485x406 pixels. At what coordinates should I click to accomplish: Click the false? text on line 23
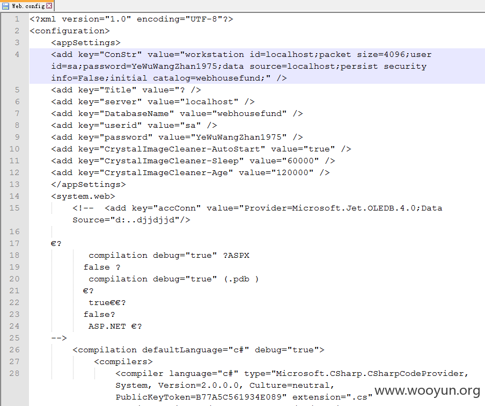[x=99, y=315]
